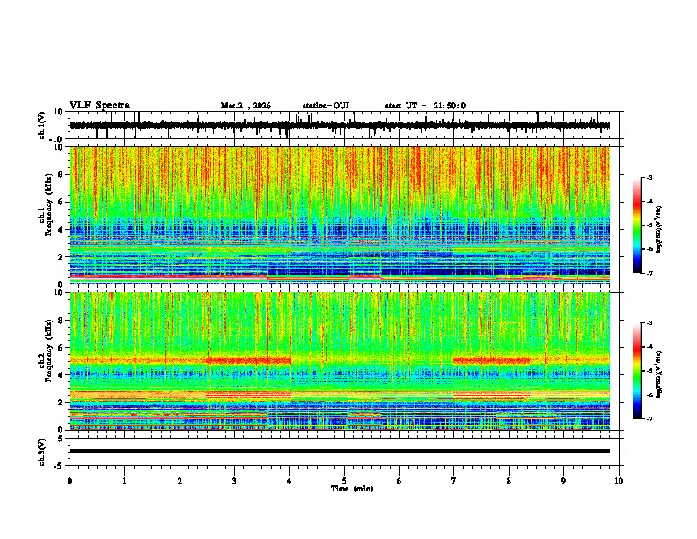
Task: Click time axis tick label "3"
Action: [x=234, y=481]
